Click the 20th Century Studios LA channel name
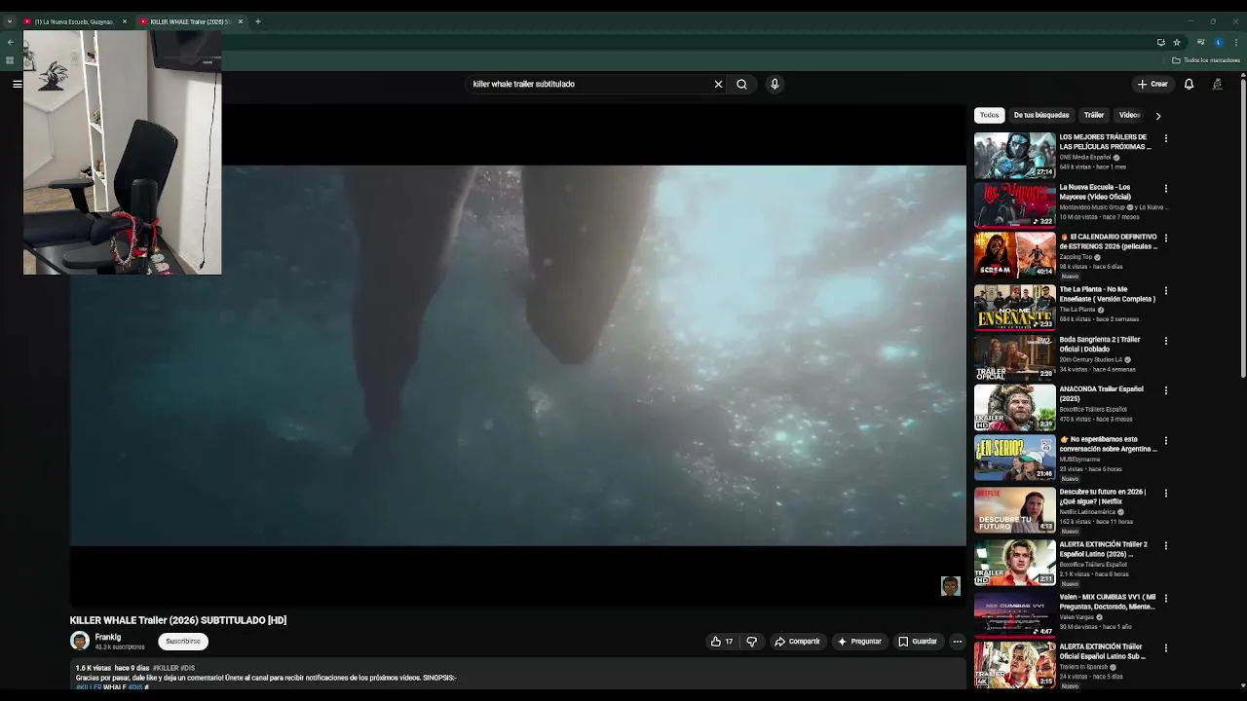This screenshot has height=701, width=1247. [1091, 360]
